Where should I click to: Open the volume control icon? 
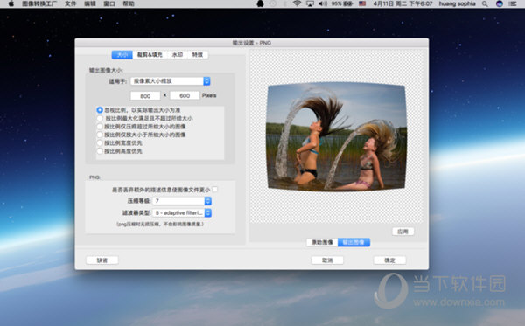tap(323, 3)
